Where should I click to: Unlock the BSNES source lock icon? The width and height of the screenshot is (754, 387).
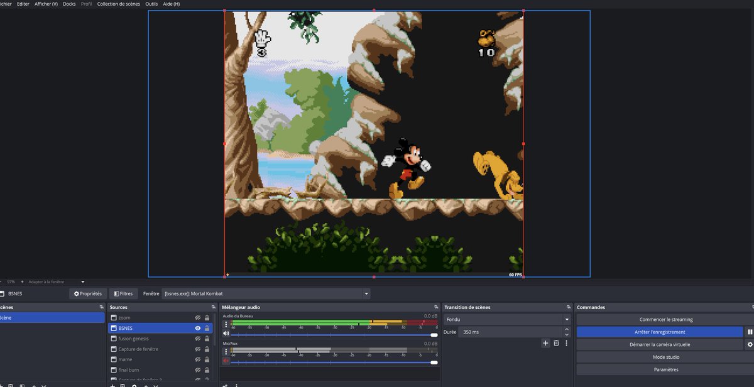click(x=207, y=328)
